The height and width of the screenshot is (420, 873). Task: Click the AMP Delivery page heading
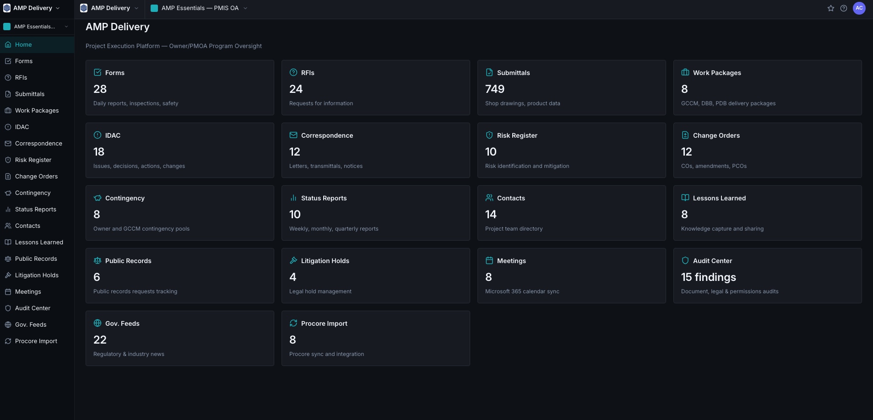[118, 27]
